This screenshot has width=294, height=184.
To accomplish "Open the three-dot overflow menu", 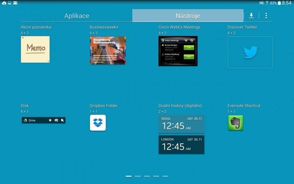I will point(266,16).
